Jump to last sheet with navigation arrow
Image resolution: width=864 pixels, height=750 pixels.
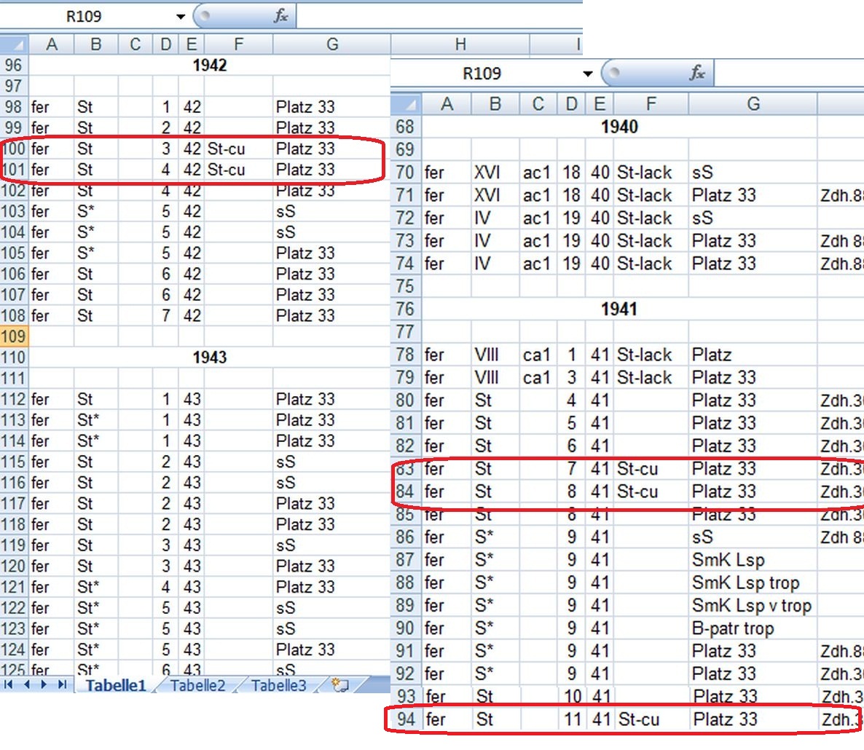(x=63, y=685)
